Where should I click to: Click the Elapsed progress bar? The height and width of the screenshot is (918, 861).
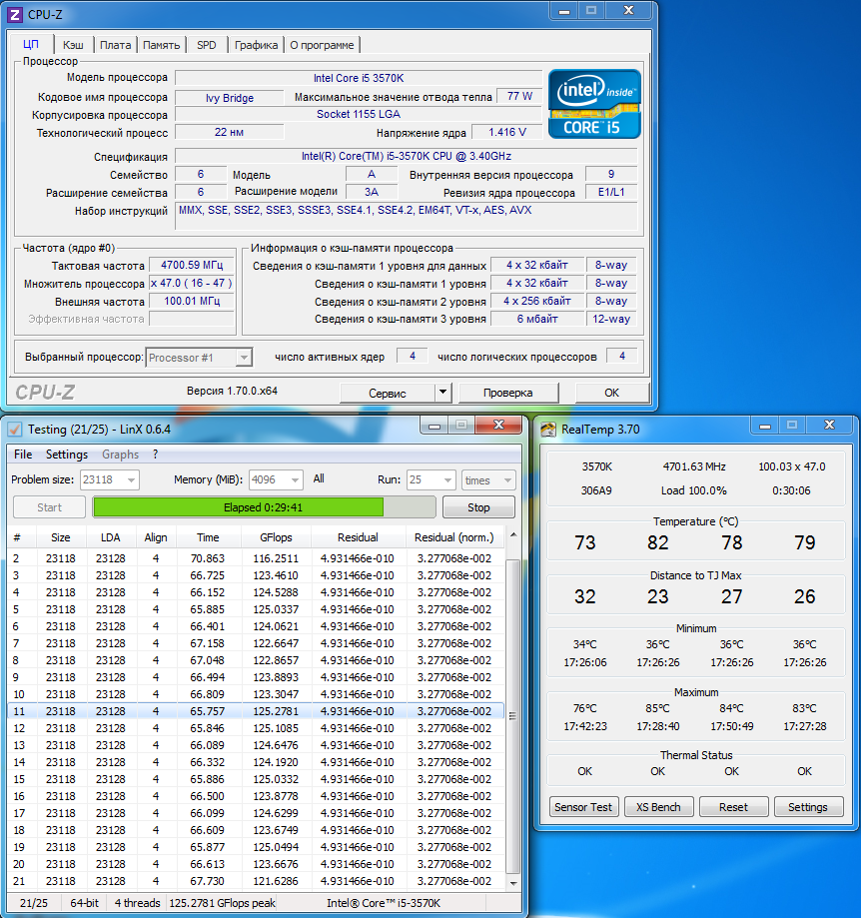(x=264, y=507)
